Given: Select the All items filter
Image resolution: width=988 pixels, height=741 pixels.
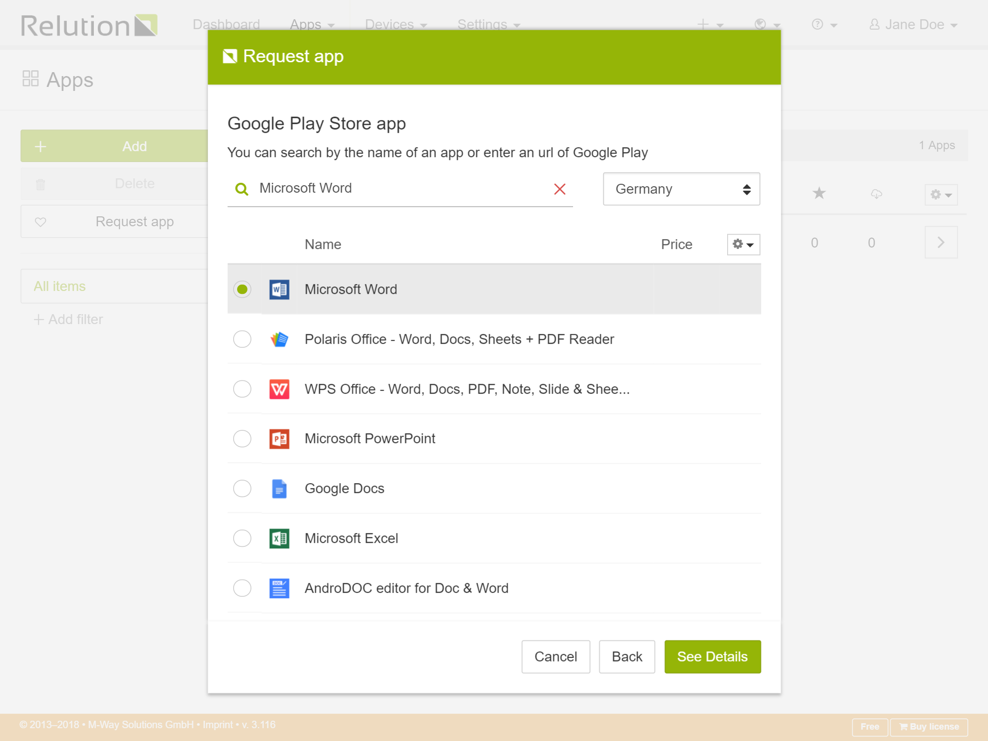Looking at the screenshot, I should point(114,286).
